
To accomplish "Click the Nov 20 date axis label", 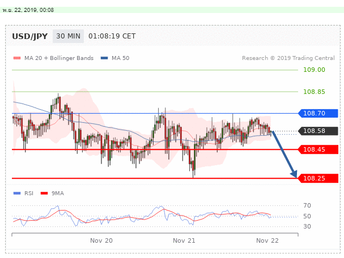I will tap(101, 240).
